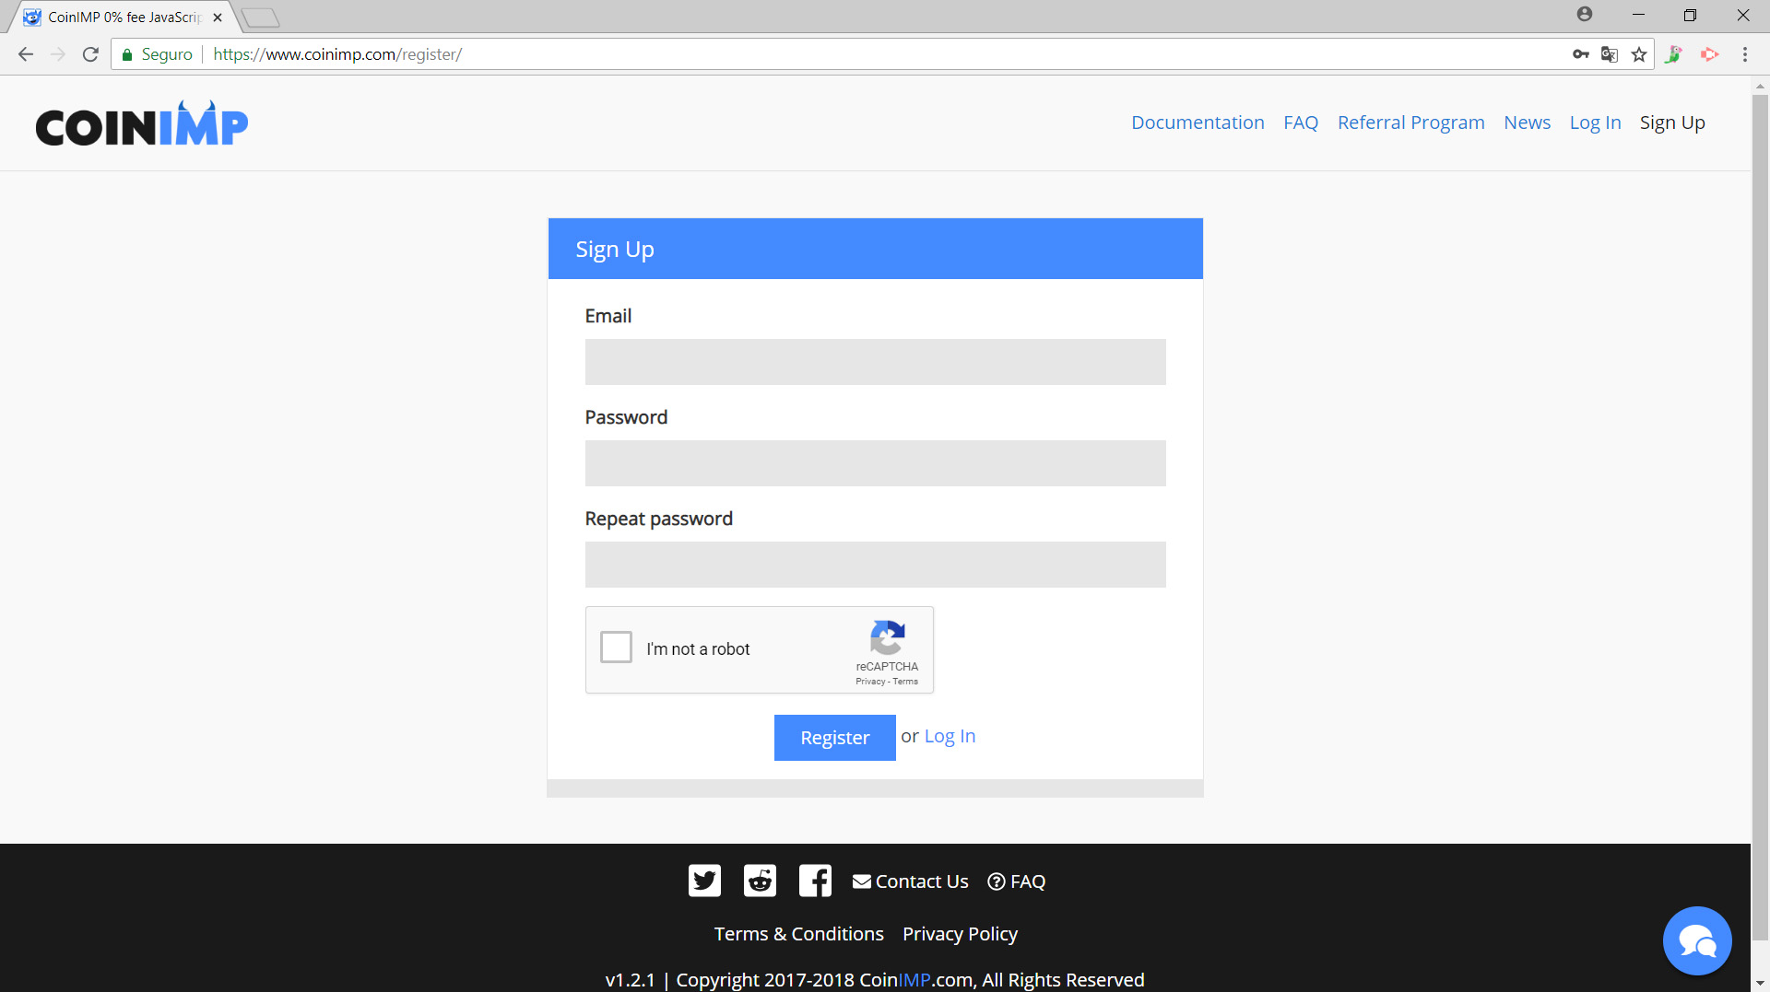This screenshot has height=992, width=1770.
Task: Click the reCAPTCHA logo
Action: [887, 637]
